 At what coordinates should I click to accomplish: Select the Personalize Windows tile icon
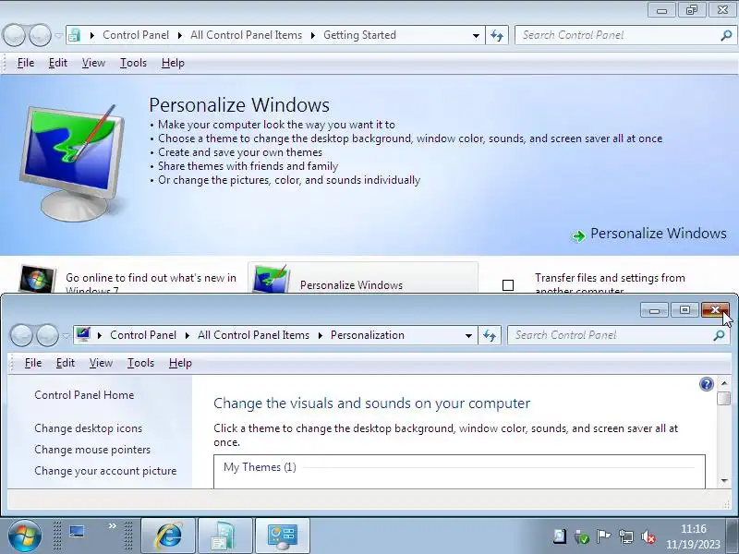pos(270,279)
